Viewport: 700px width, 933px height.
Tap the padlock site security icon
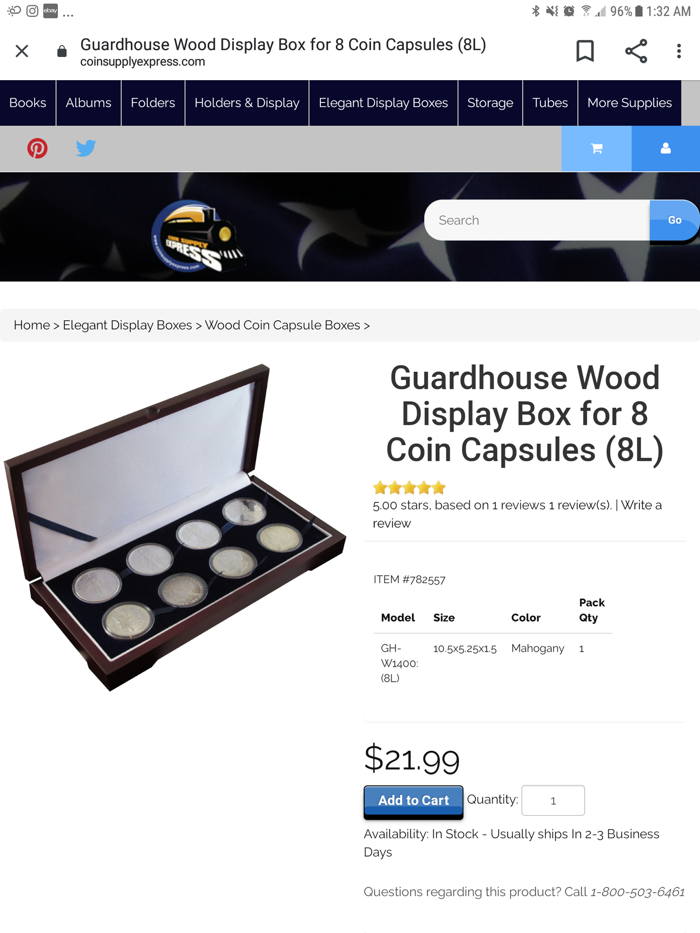point(62,51)
